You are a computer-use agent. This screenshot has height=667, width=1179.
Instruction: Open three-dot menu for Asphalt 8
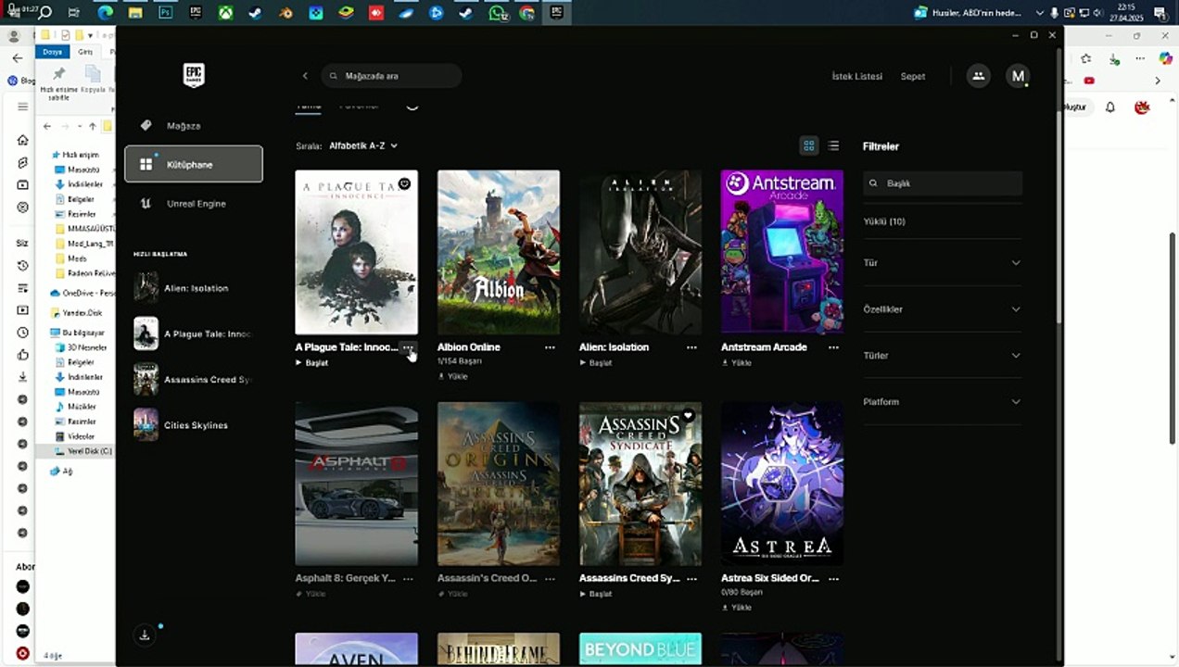pyautogui.click(x=408, y=578)
